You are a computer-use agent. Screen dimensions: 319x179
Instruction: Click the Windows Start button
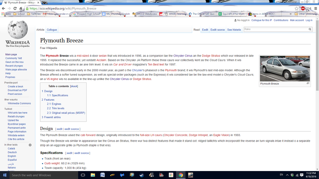(5, 175)
